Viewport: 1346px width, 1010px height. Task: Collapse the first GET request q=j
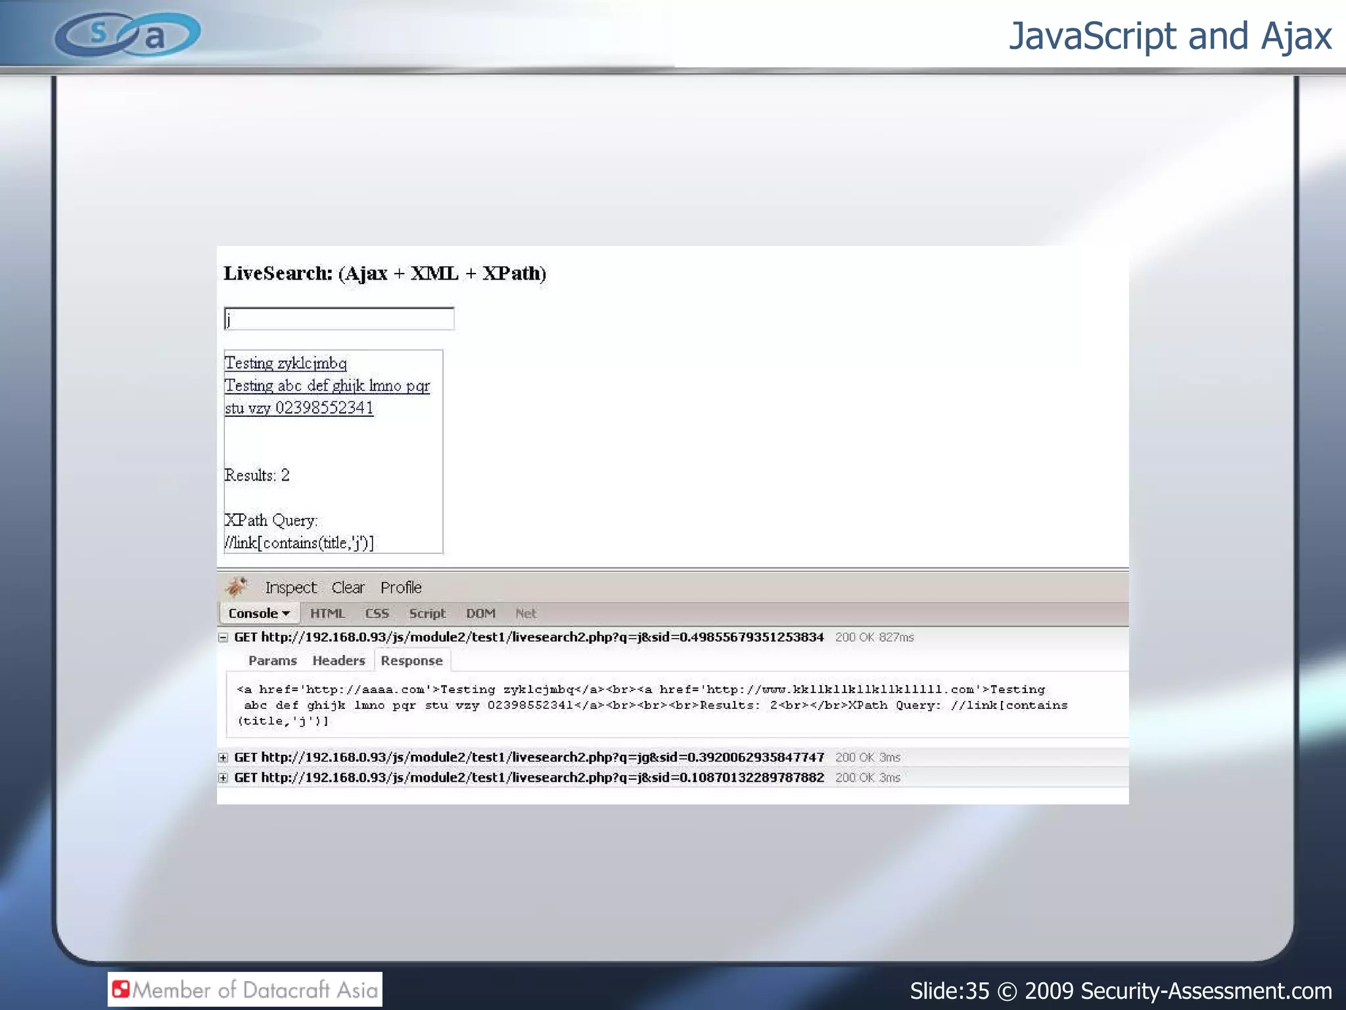223,637
